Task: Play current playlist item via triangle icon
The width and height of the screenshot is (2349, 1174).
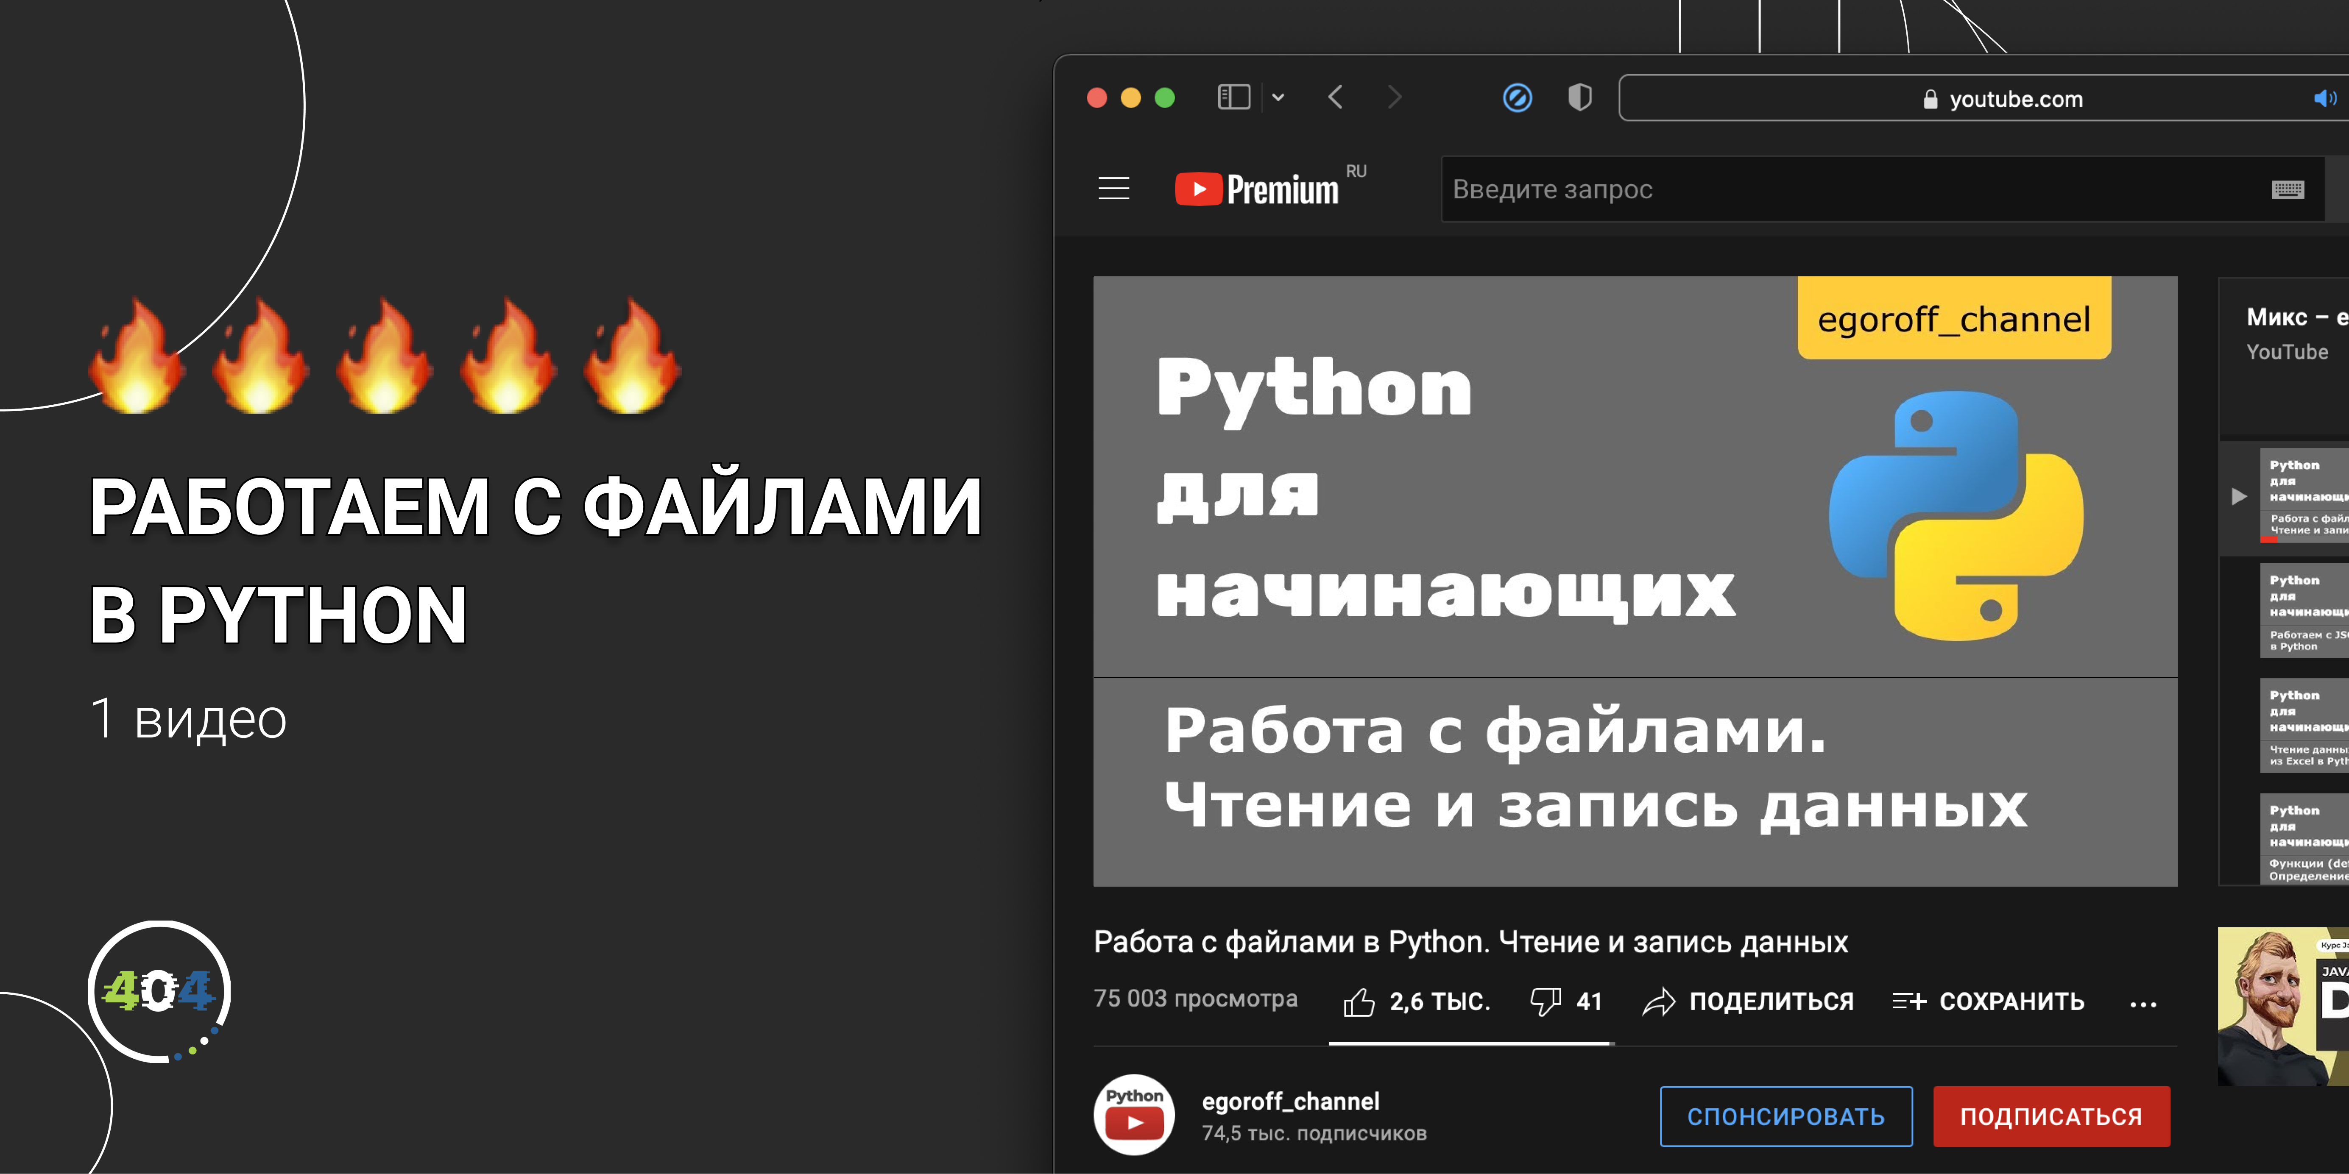Action: click(x=2239, y=497)
